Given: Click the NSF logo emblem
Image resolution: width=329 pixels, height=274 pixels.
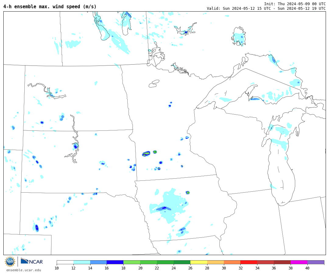Looking at the screenshot, I should click(10, 262).
